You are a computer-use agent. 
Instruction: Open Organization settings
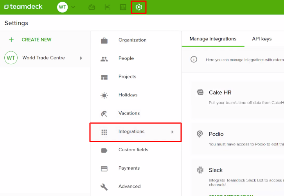[133, 40]
